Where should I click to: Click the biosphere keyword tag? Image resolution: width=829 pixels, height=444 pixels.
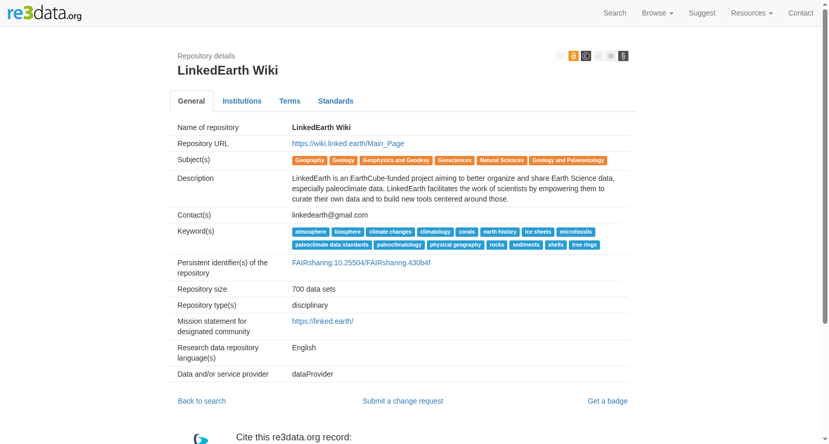(x=348, y=232)
